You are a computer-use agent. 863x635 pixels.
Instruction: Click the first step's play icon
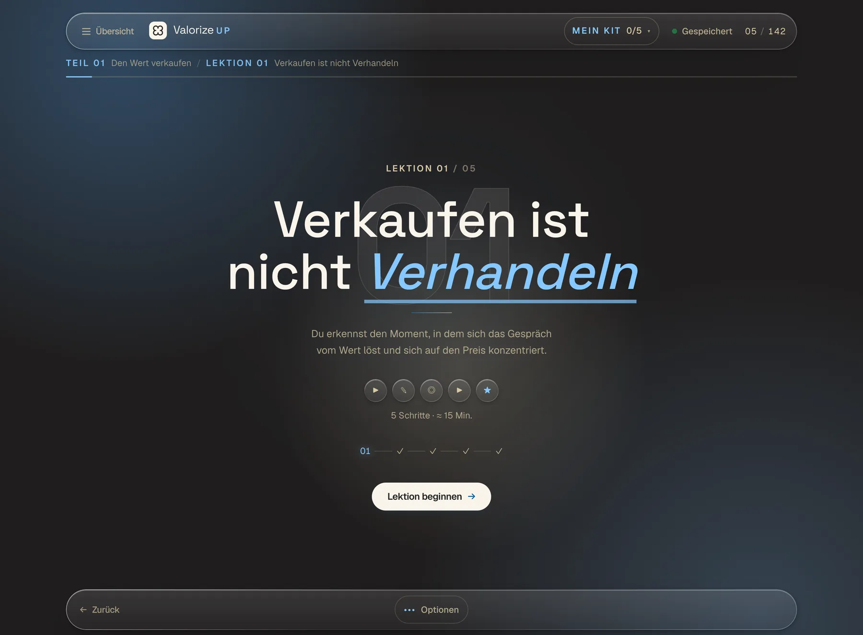coord(375,390)
